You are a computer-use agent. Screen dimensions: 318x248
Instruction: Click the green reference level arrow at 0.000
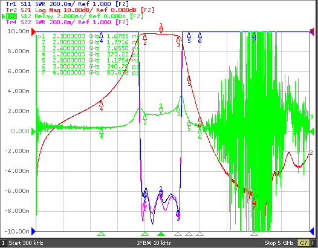point(33,131)
